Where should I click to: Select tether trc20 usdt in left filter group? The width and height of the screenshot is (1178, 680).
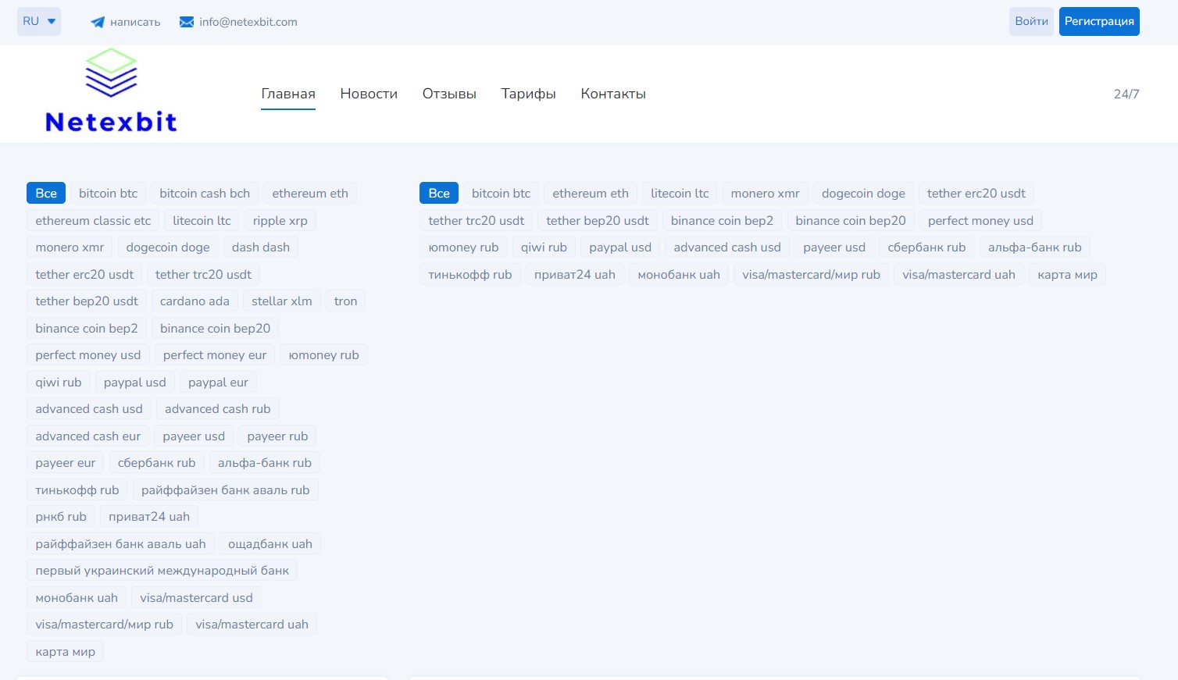pyautogui.click(x=203, y=275)
